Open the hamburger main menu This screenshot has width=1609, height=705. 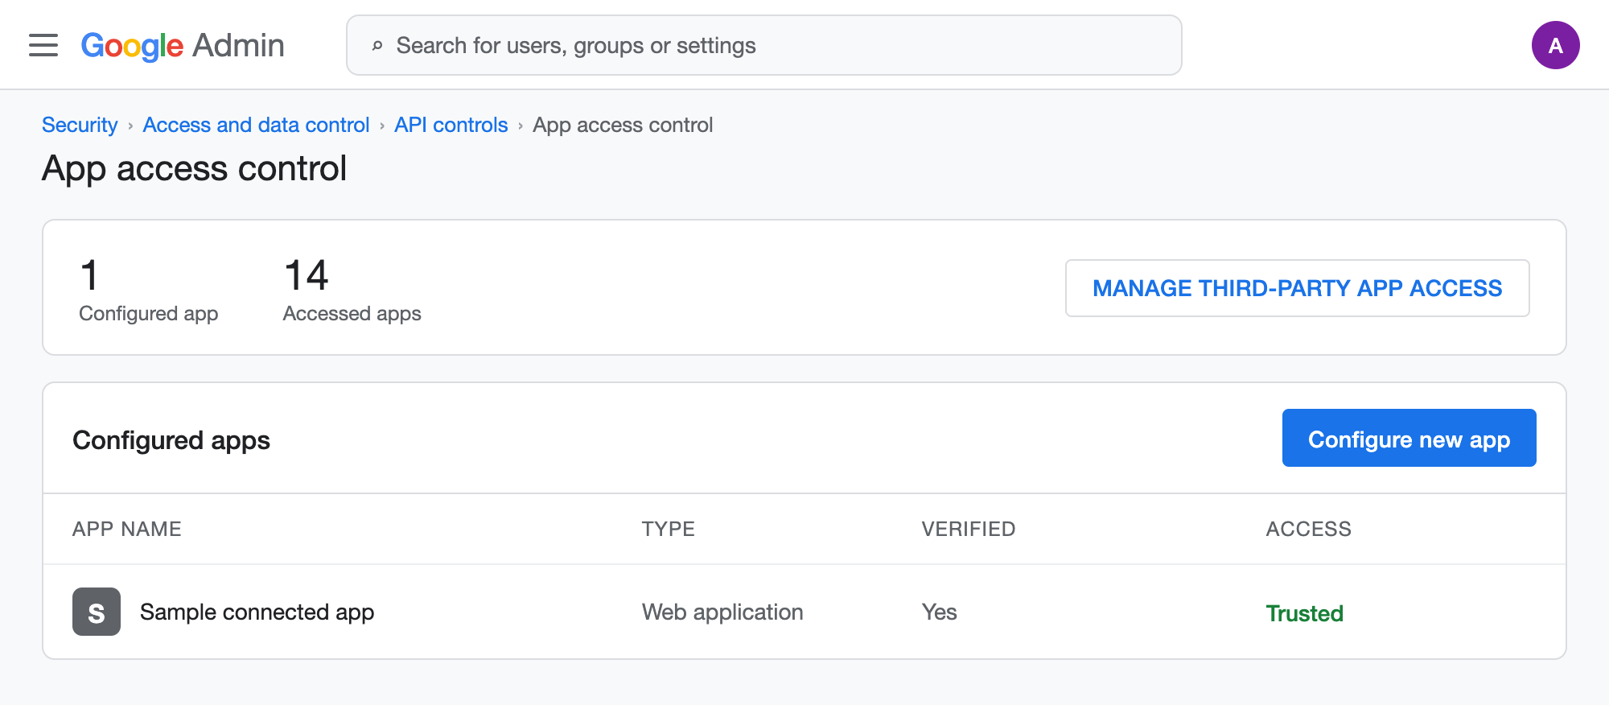point(43,45)
